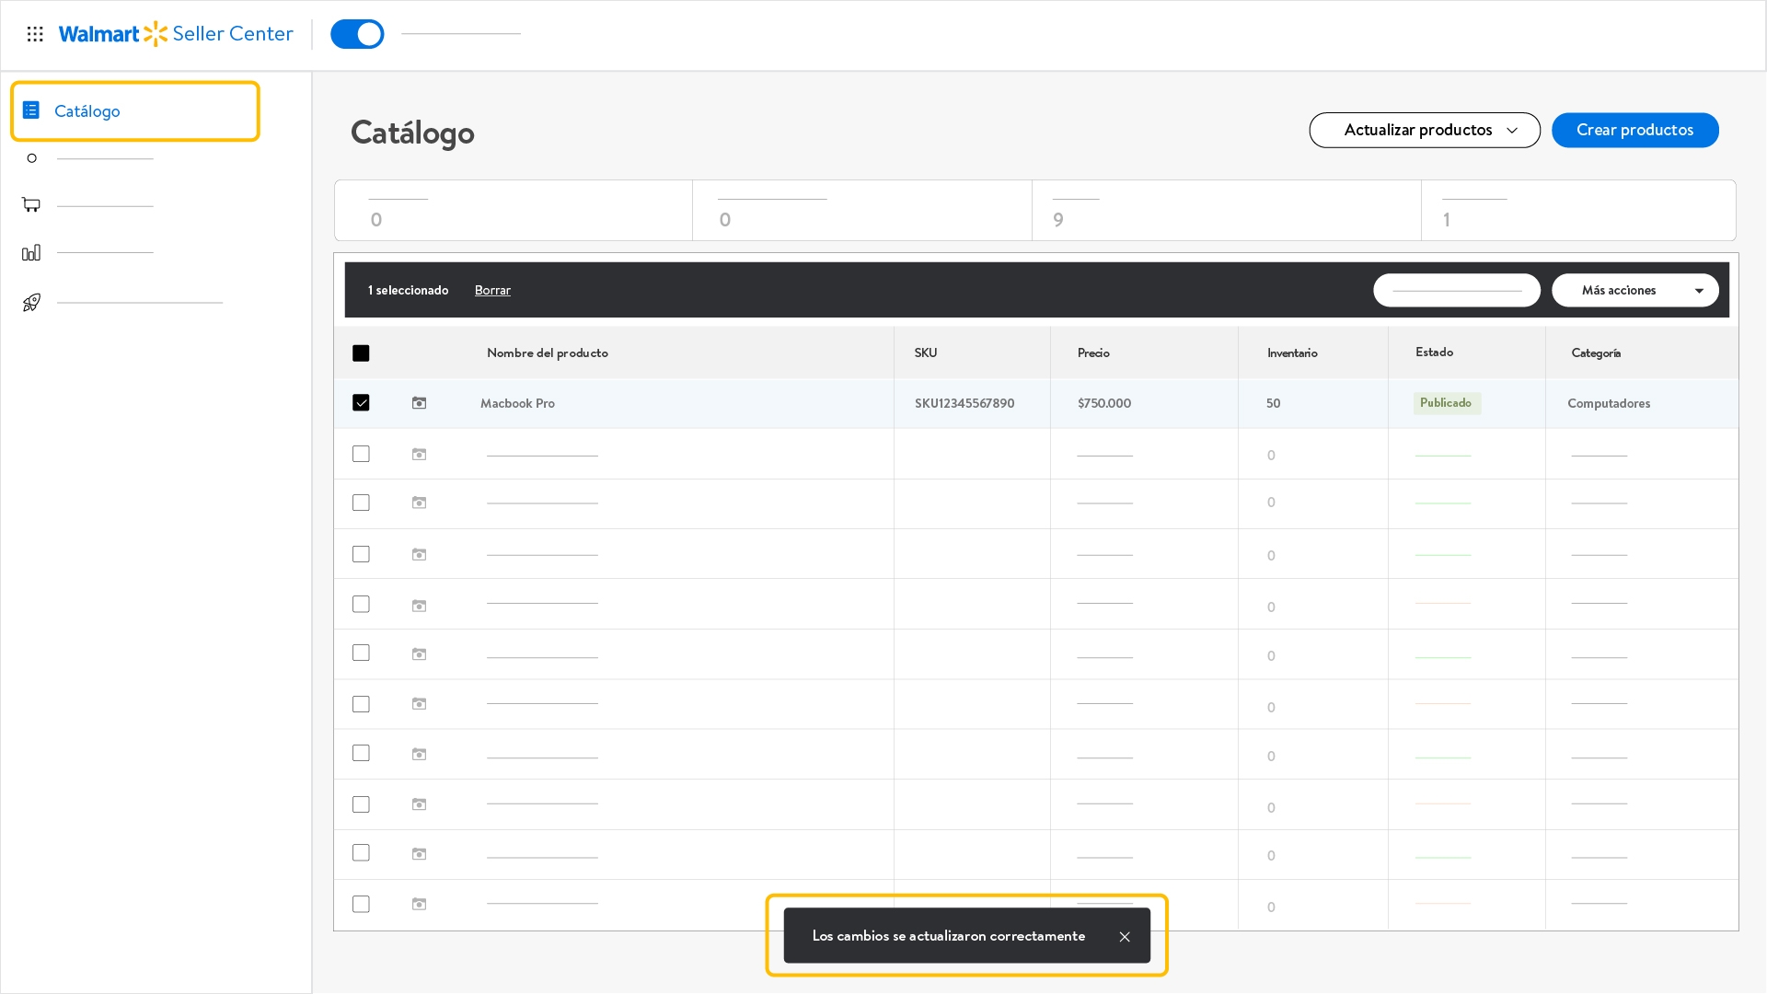The width and height of the screenshot is (1767, 994).
Task: Click the summary card showing 1
Action: point(1578,211)
